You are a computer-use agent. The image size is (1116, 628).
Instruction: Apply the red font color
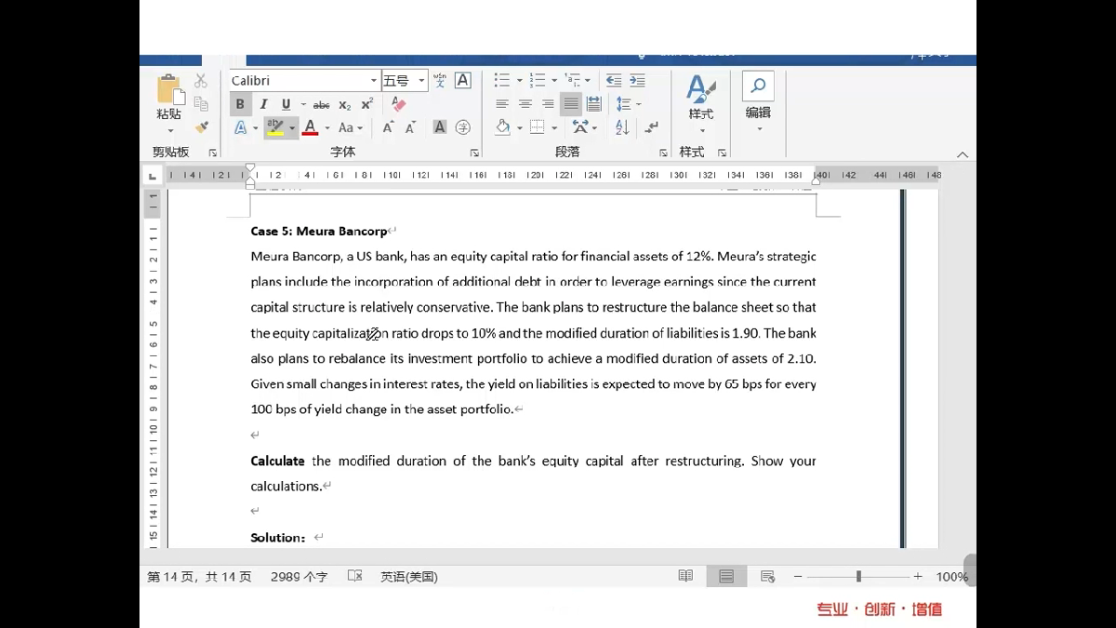pyautogui.click(x=311, y=127)
